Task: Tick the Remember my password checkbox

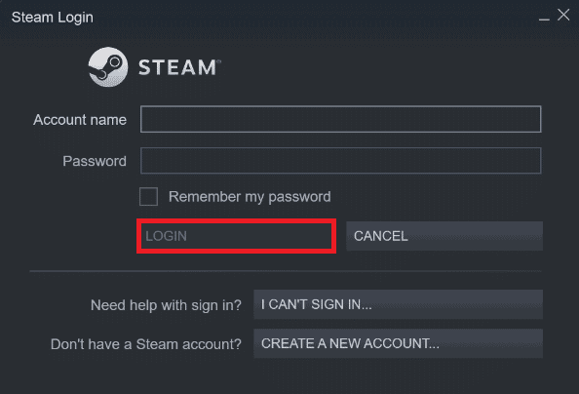Action: [148, 196]
